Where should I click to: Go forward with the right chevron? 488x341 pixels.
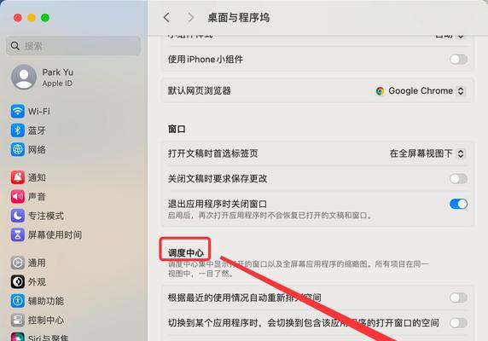pyautogui.click(x=190, y=17)
